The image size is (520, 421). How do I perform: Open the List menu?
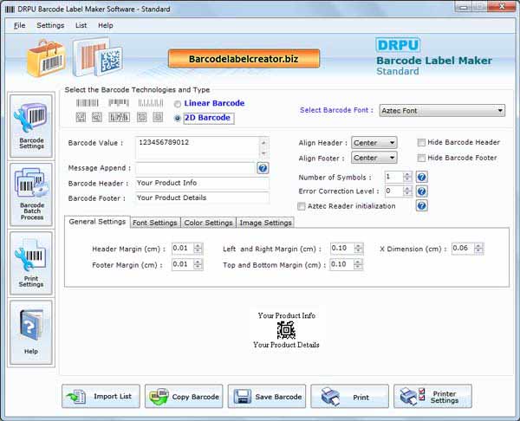coord(81,25)
